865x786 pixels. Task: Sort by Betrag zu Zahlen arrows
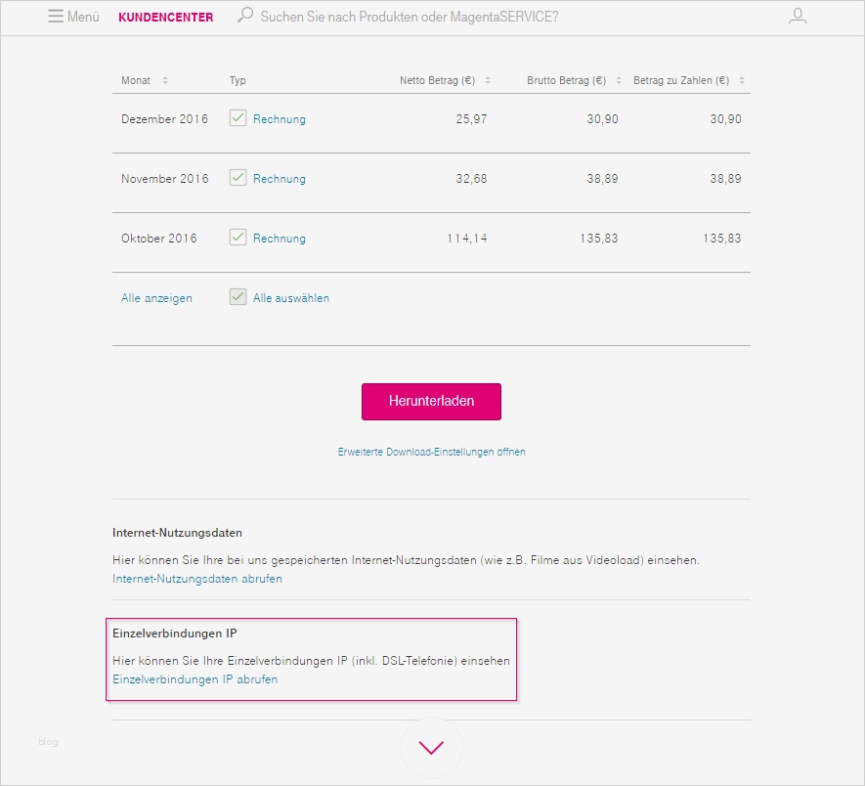click(740, 80)
